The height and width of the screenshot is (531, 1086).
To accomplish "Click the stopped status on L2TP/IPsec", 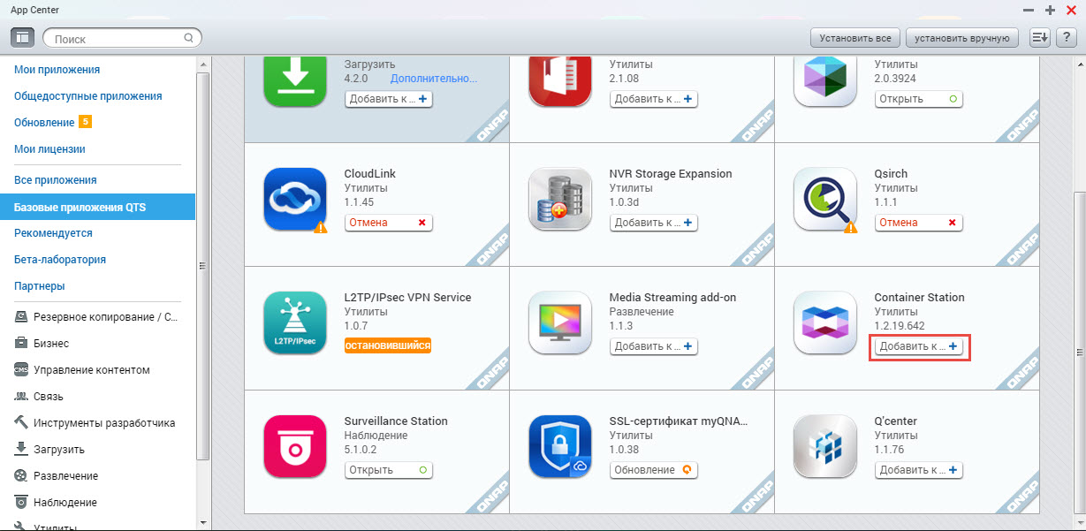I will [x=388, y=345].
